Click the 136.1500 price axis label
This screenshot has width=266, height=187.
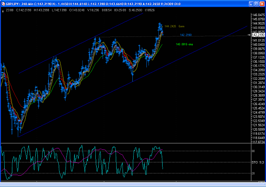pos(258,62)
